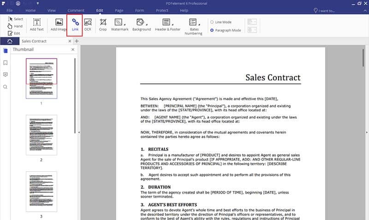369x220 pixels.
Task: Expand the Watermark dropdown arrow
Action: pyautogui.click(x=125, y=24)
